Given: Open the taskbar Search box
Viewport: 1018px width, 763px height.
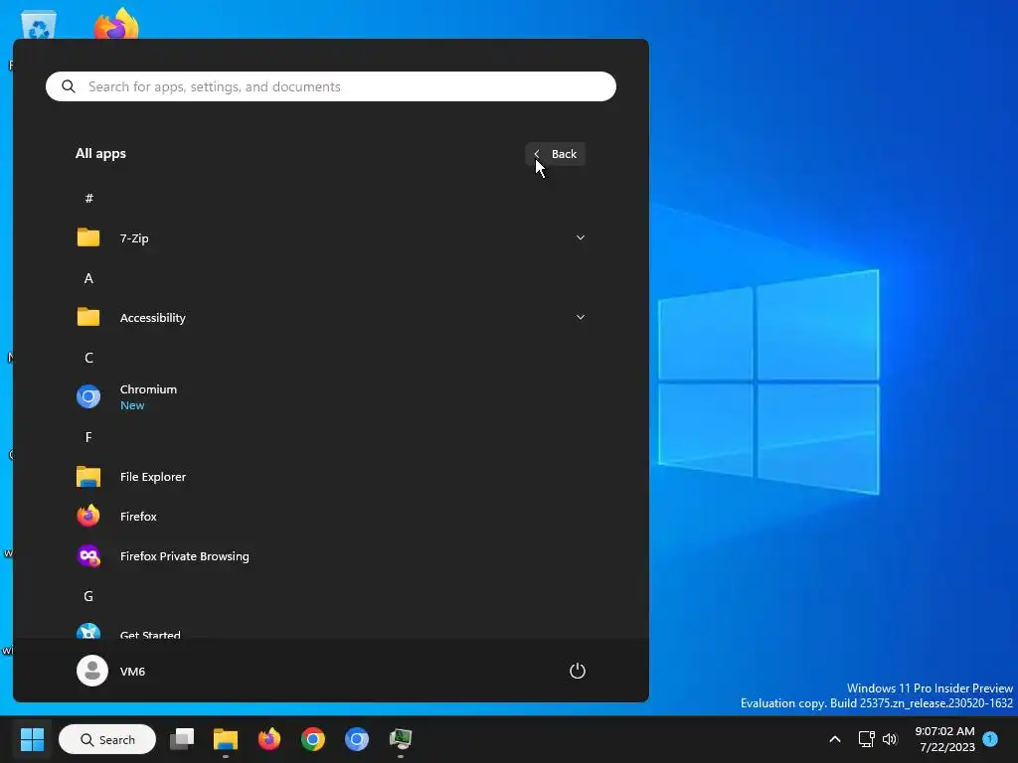Looking at the screenshot, I should 107,739.
